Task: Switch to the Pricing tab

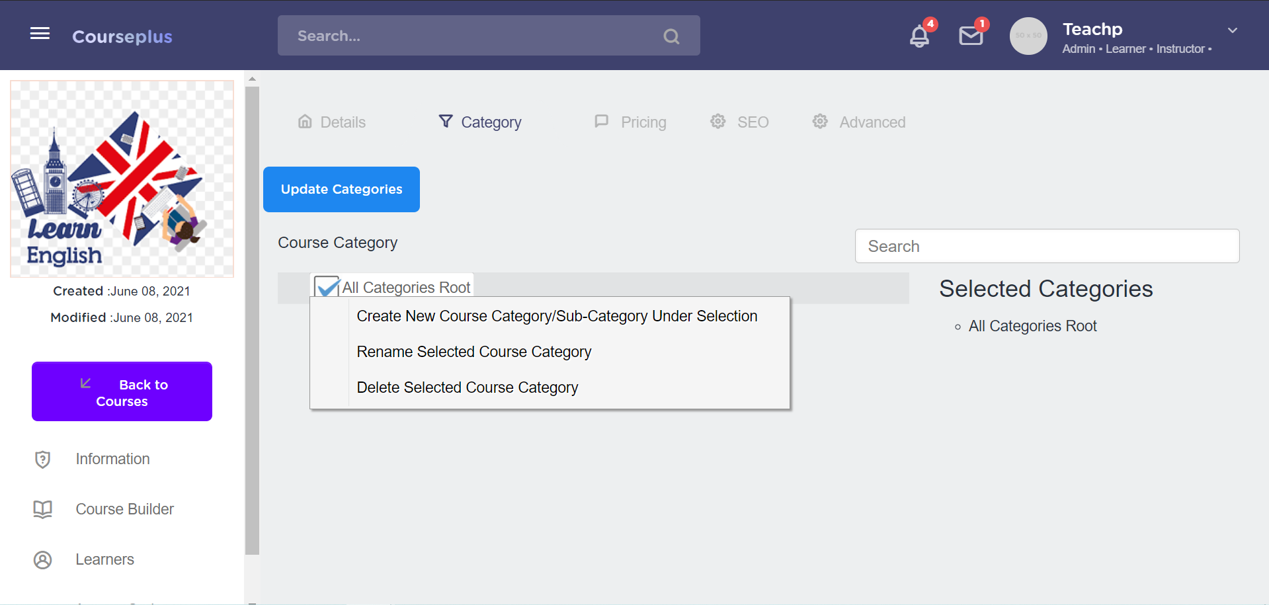Action: click(x=631, y=122)
